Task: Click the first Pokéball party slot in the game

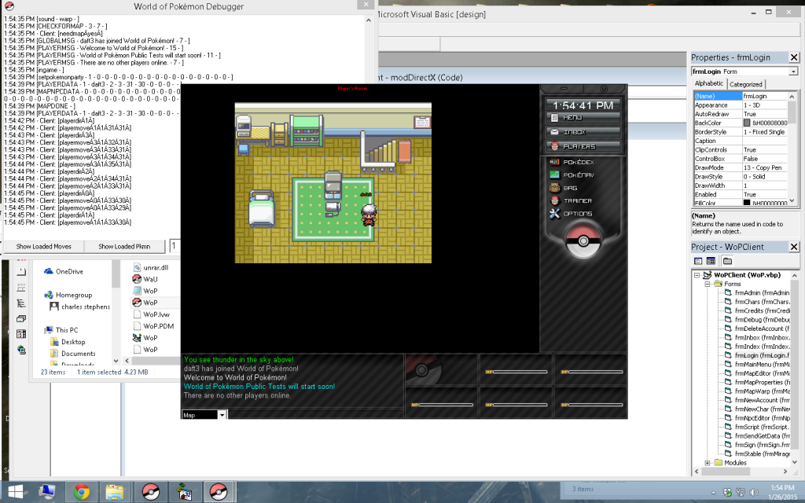Action: pyautogui.click(x=441, y=369)
